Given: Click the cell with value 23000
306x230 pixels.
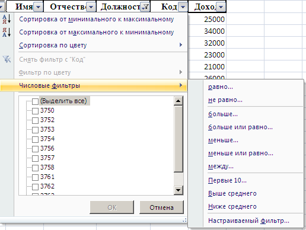Looking at the screenshot, I should 207,55.
